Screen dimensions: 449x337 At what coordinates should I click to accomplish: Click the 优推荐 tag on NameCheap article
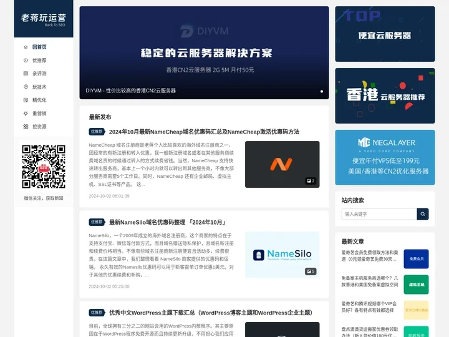97,132
